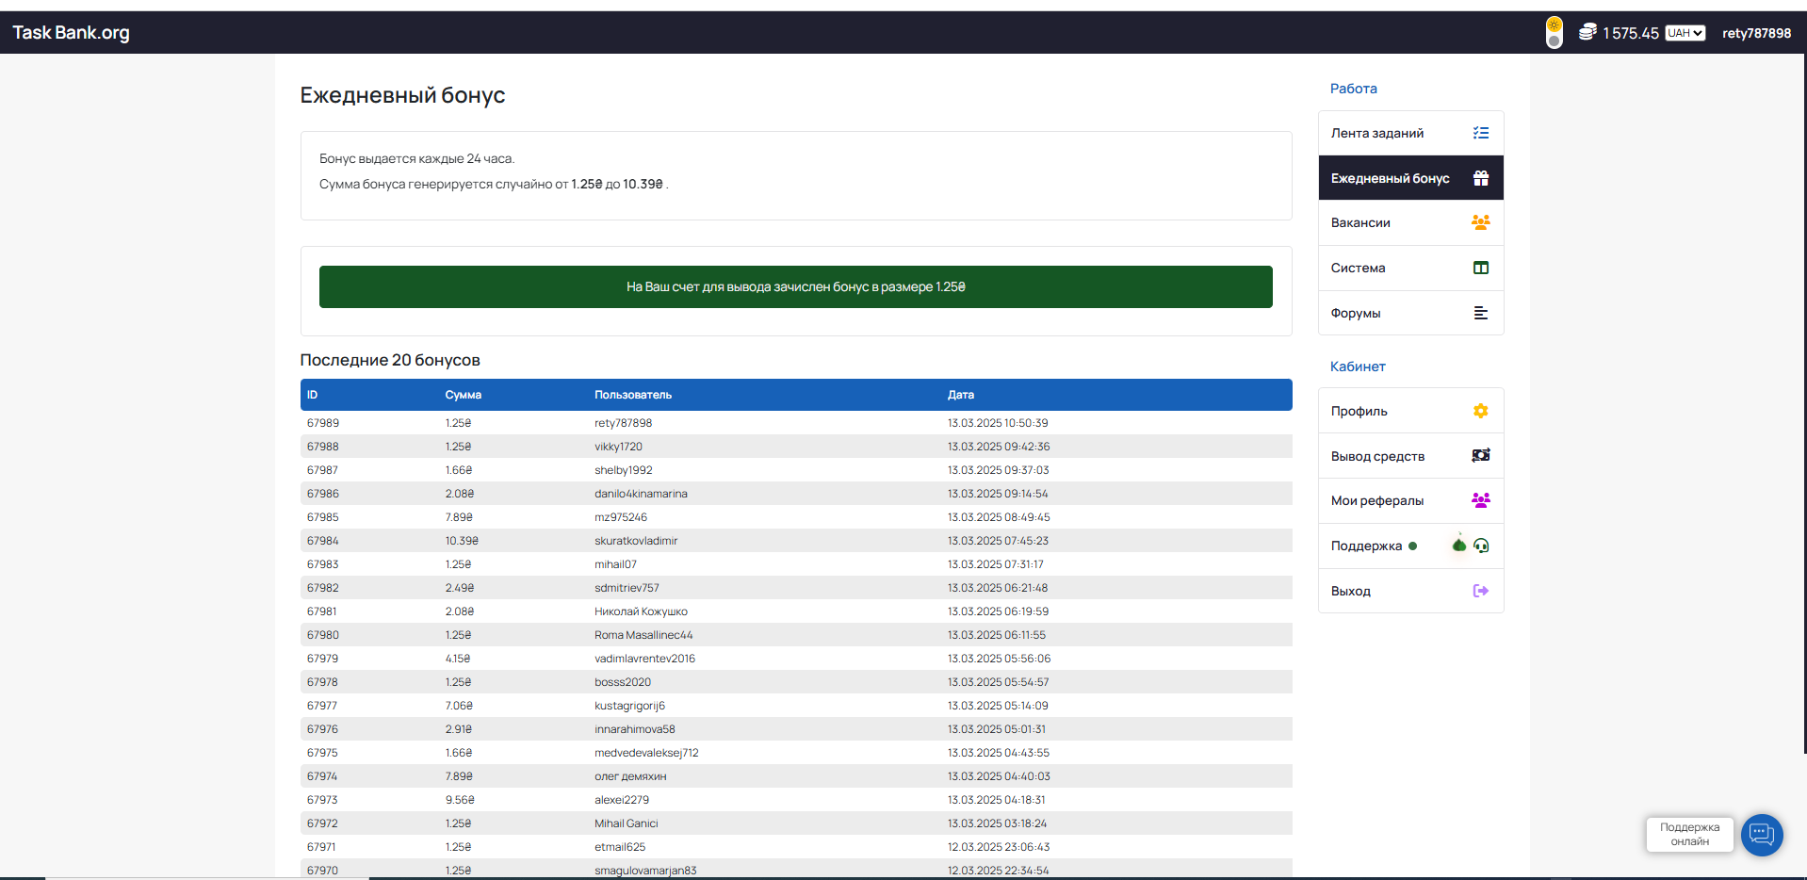Click the Task Bank.org logo link
1807x880 pixels.
pos(71,33)
